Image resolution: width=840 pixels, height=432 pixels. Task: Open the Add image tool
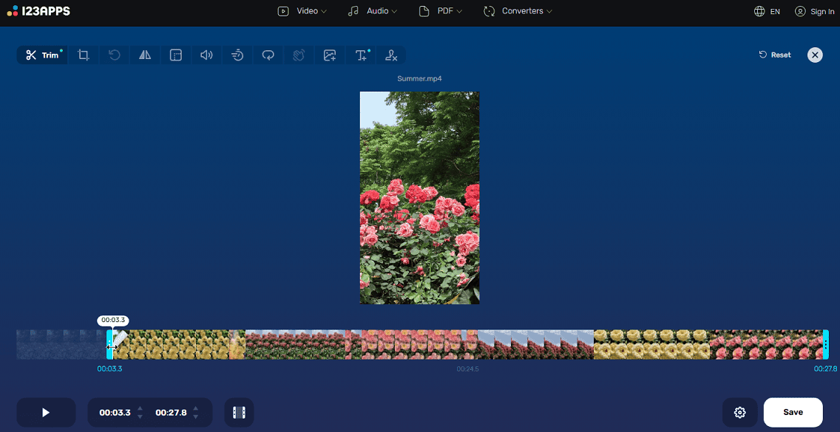point(330,55)
